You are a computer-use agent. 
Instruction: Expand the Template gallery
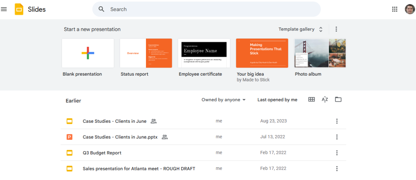point(301,29)
